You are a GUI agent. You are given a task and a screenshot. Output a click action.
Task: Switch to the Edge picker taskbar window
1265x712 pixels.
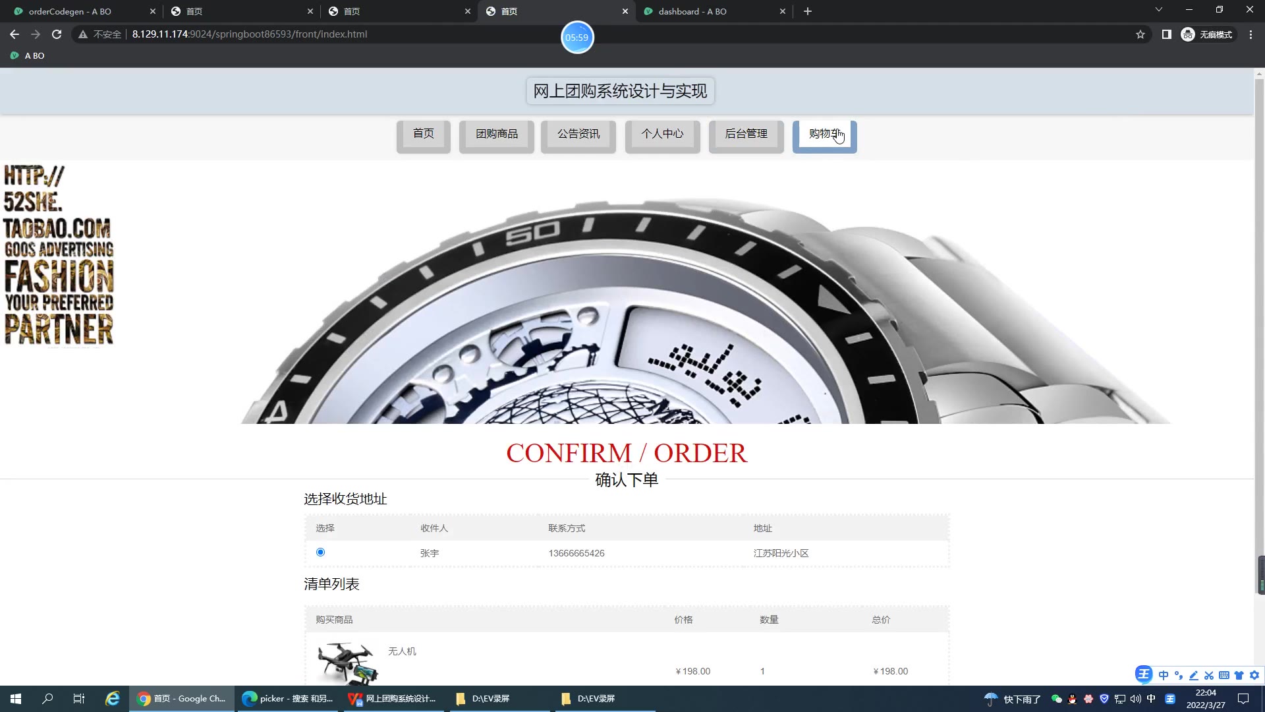point(287,699)
